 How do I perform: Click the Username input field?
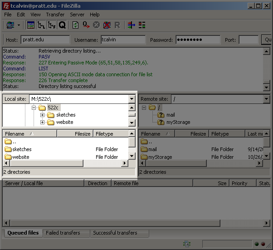click(x=123, y=39)
